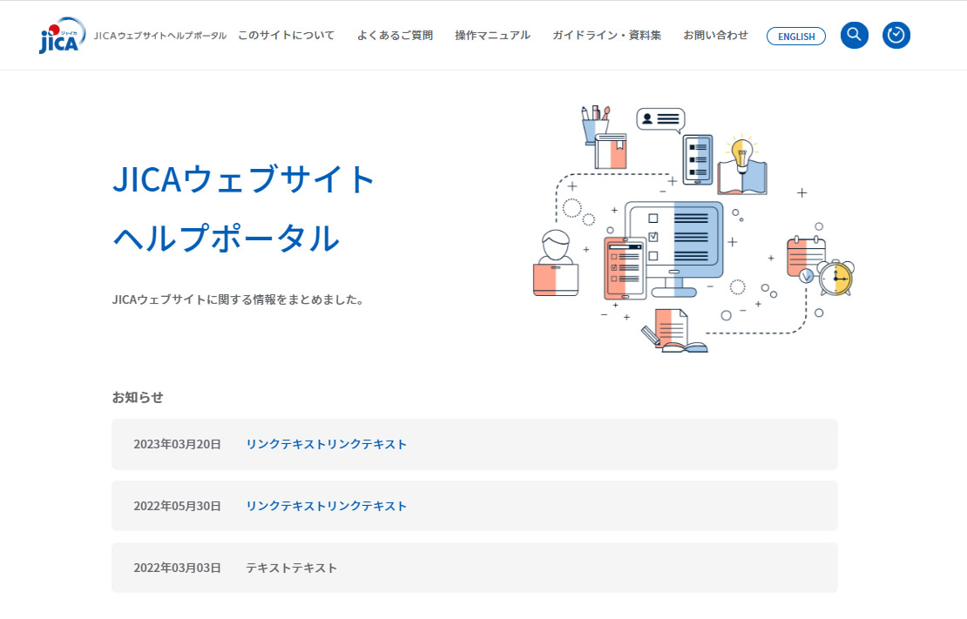Click the JICAウェブサイトに関する情報をまとめました。 subtitle
This screenshot has height=619, width=967.
(240, 299)
